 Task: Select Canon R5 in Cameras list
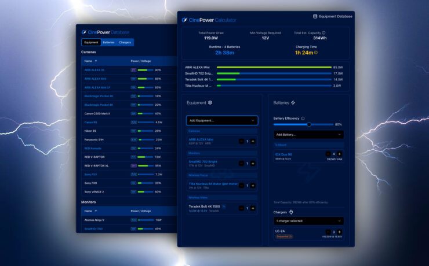[90, 122]
